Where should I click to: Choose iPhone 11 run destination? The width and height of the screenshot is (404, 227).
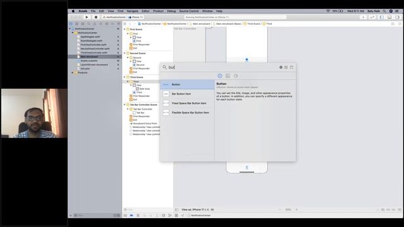(x=136, y=17)
